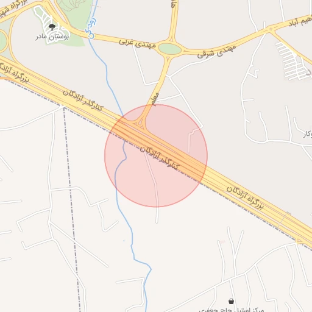
Task: Click the مهتدی غربی street label
Action: 138,43
